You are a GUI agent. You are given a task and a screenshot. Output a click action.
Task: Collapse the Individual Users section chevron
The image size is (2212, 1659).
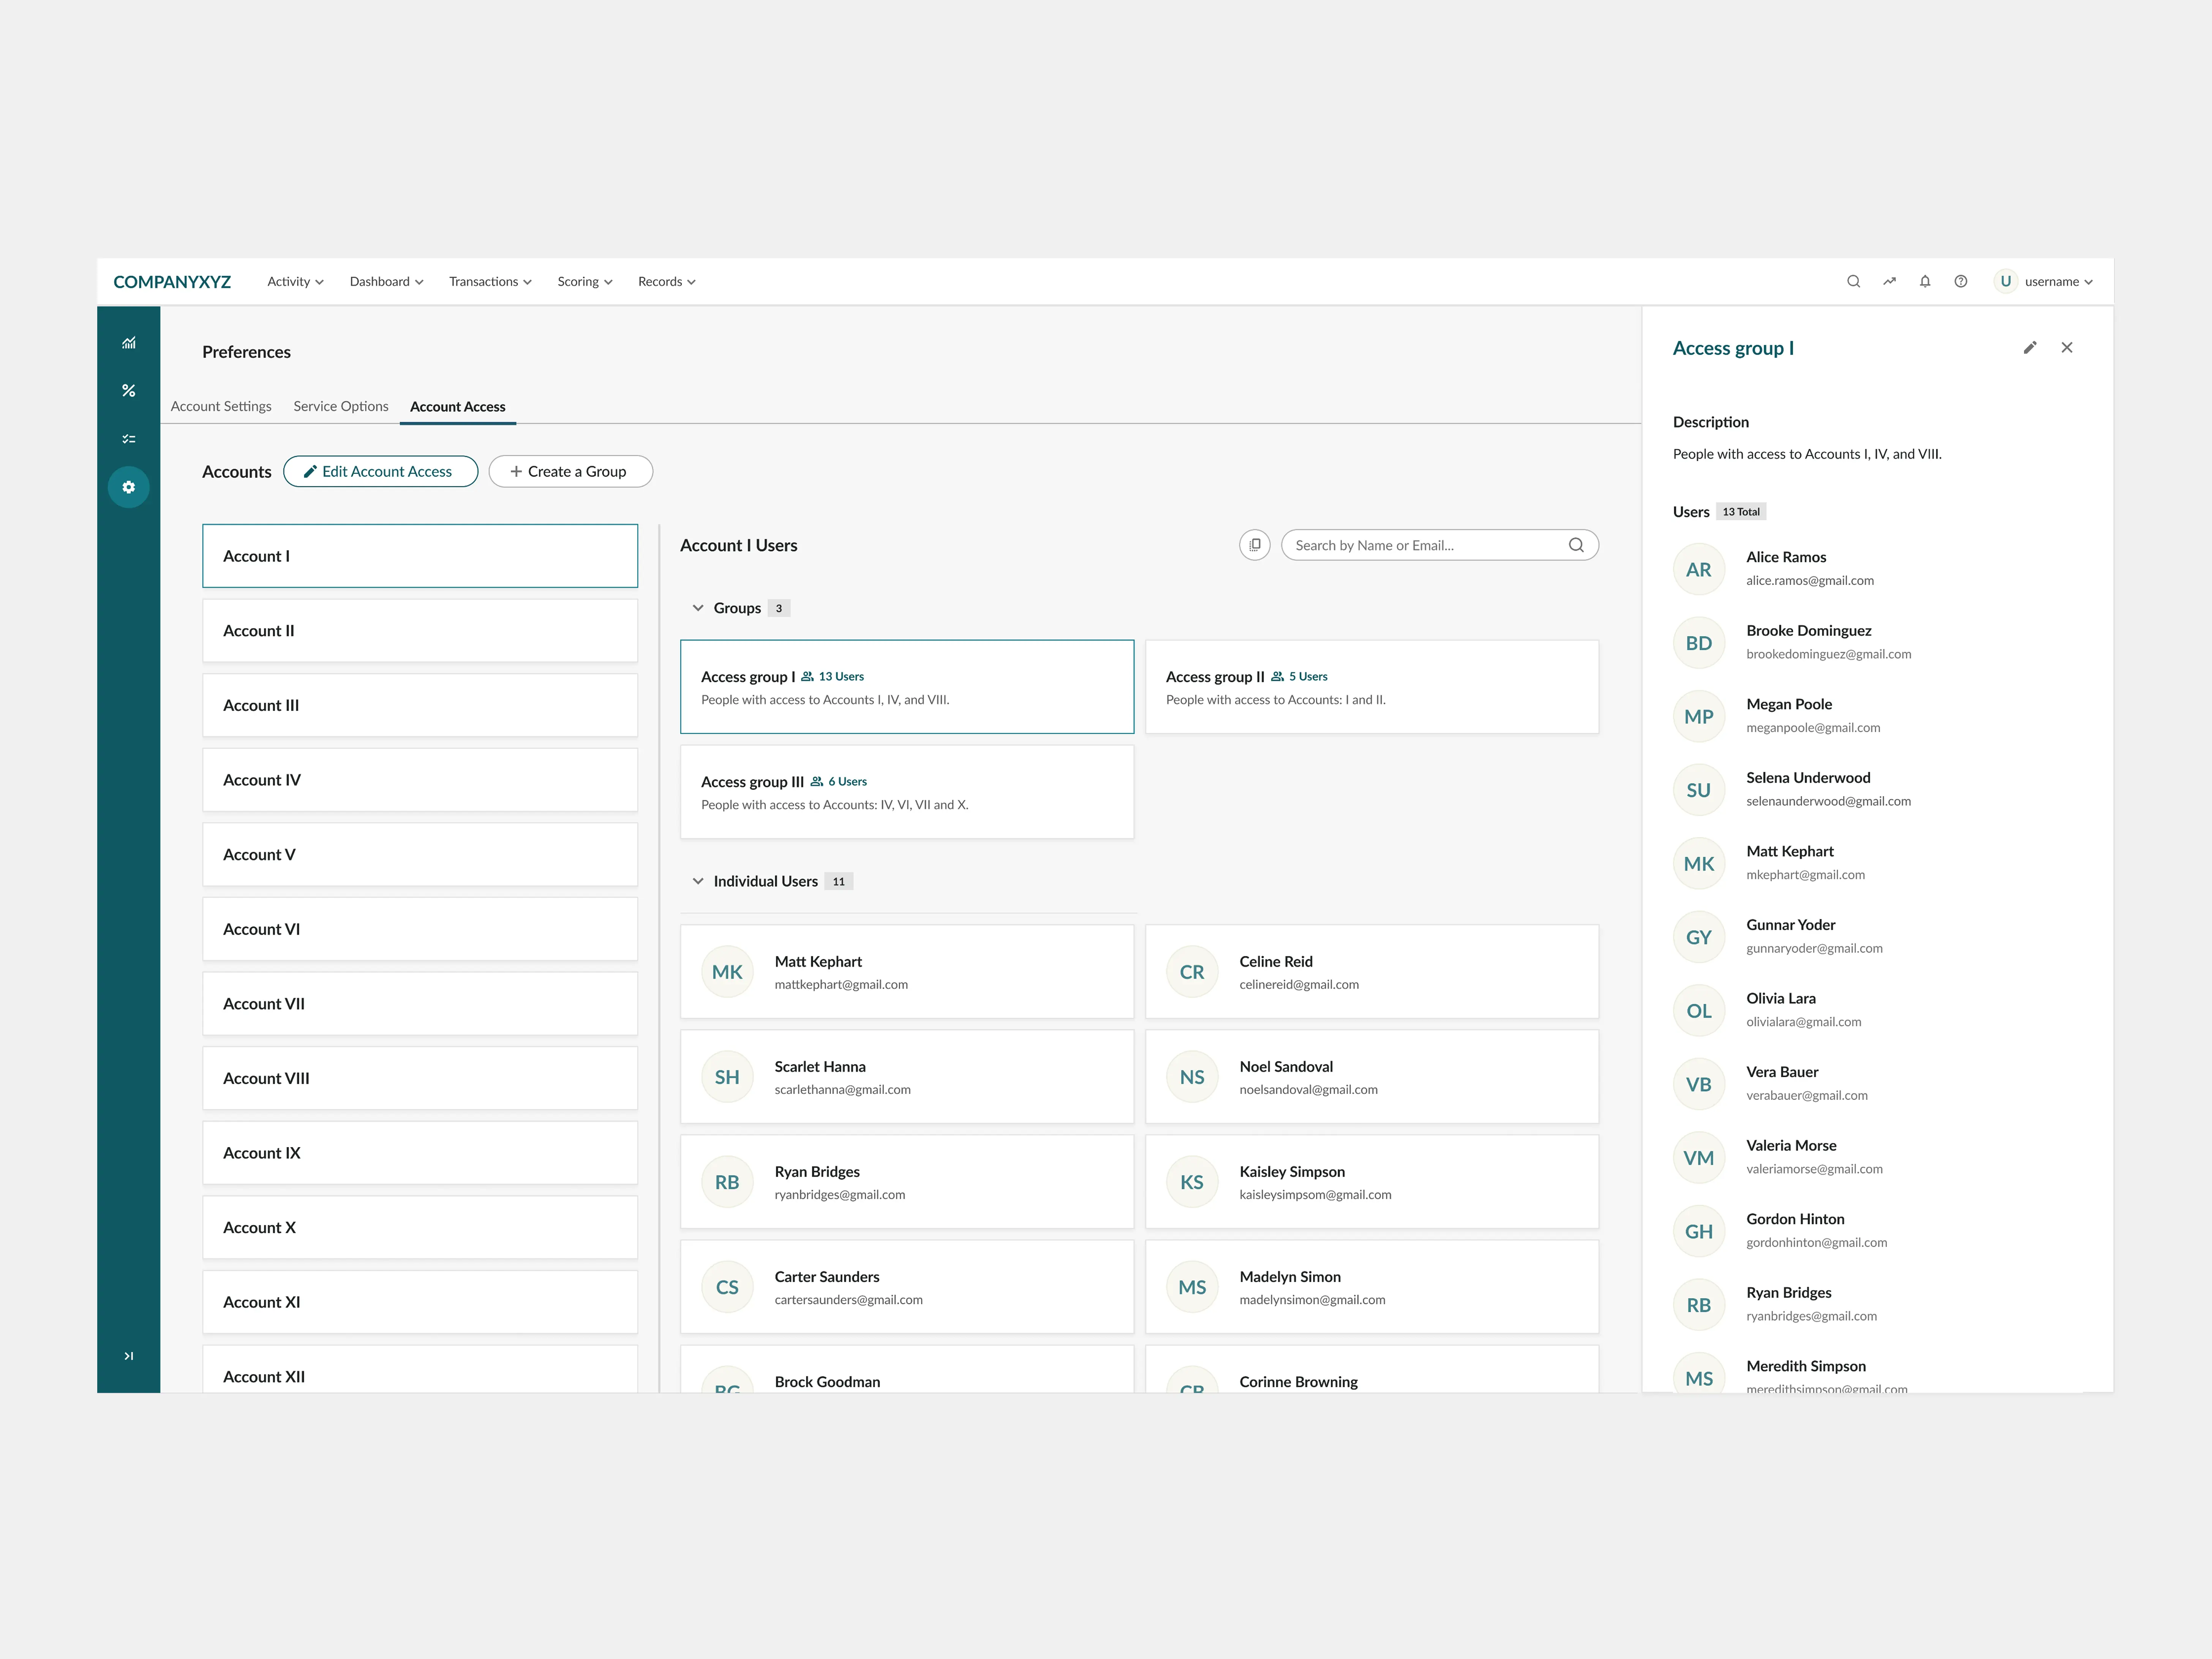pyautogui.click(x=698, y=881)
